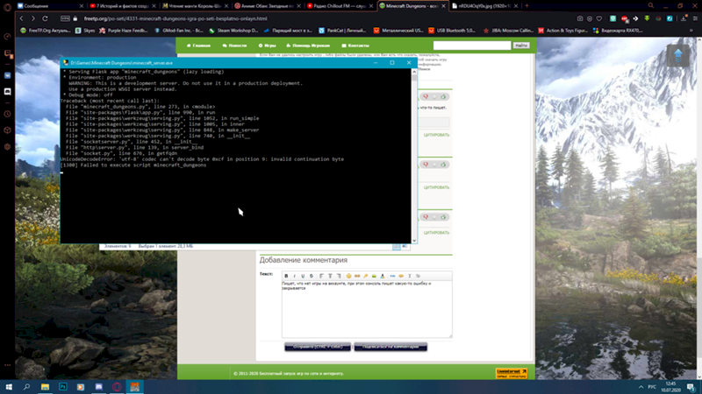Click the console window scrollbar
The image size is (702, 394).
point(414,156)
